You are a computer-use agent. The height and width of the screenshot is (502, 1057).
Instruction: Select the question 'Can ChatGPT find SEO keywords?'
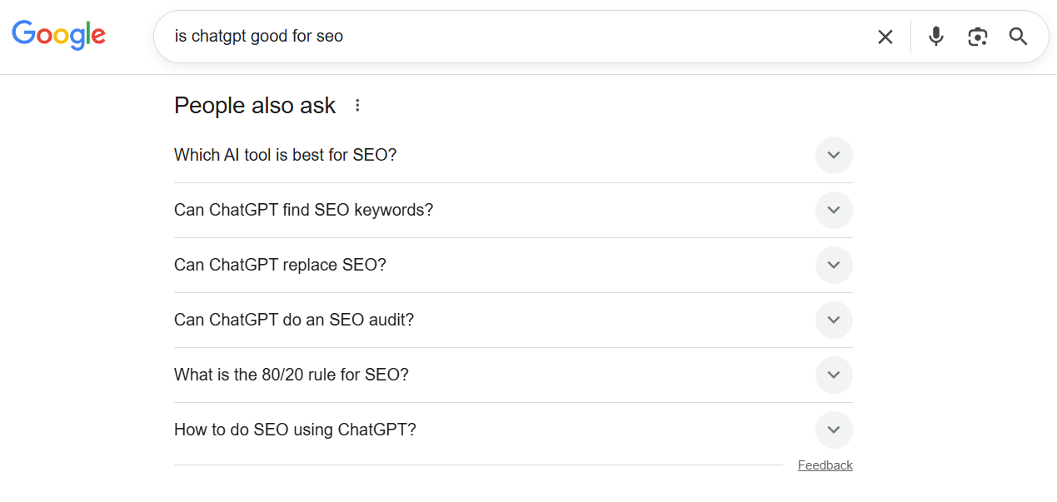click(303, 210)
